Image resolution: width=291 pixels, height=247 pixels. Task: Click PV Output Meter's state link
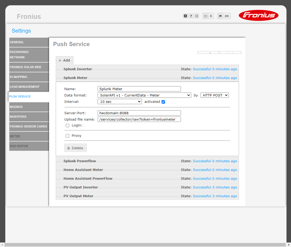click(x=215, y=196)
